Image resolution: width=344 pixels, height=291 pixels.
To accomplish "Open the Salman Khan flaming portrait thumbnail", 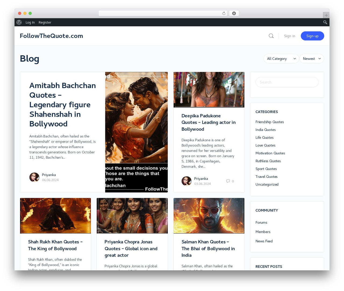I will tap(209, 216).
